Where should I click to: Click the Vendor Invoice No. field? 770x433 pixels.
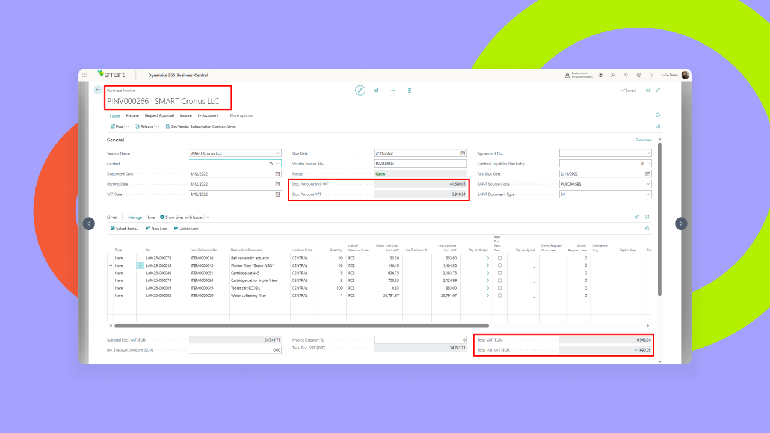pos(420,164)
